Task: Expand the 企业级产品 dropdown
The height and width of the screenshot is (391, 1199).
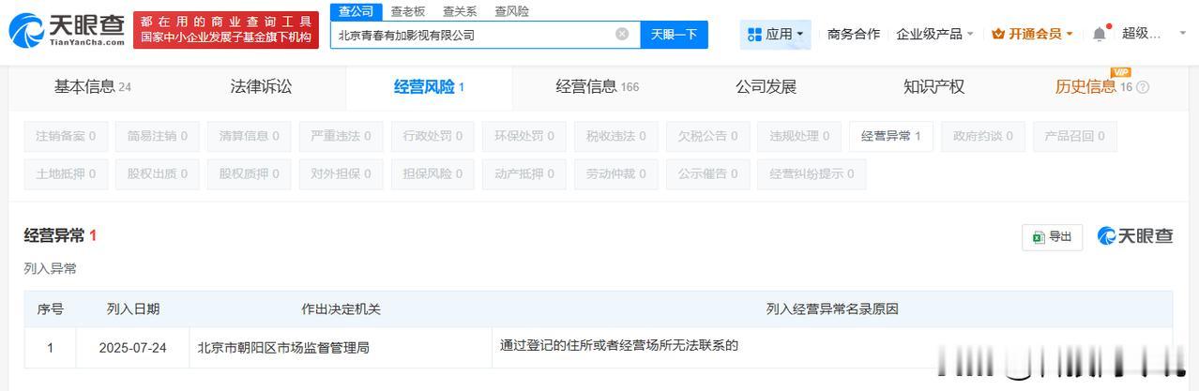Action: (934, 34)
